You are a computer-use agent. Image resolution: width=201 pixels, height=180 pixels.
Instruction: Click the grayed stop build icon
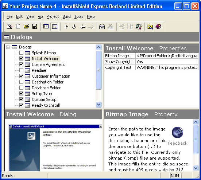[111, 27]
